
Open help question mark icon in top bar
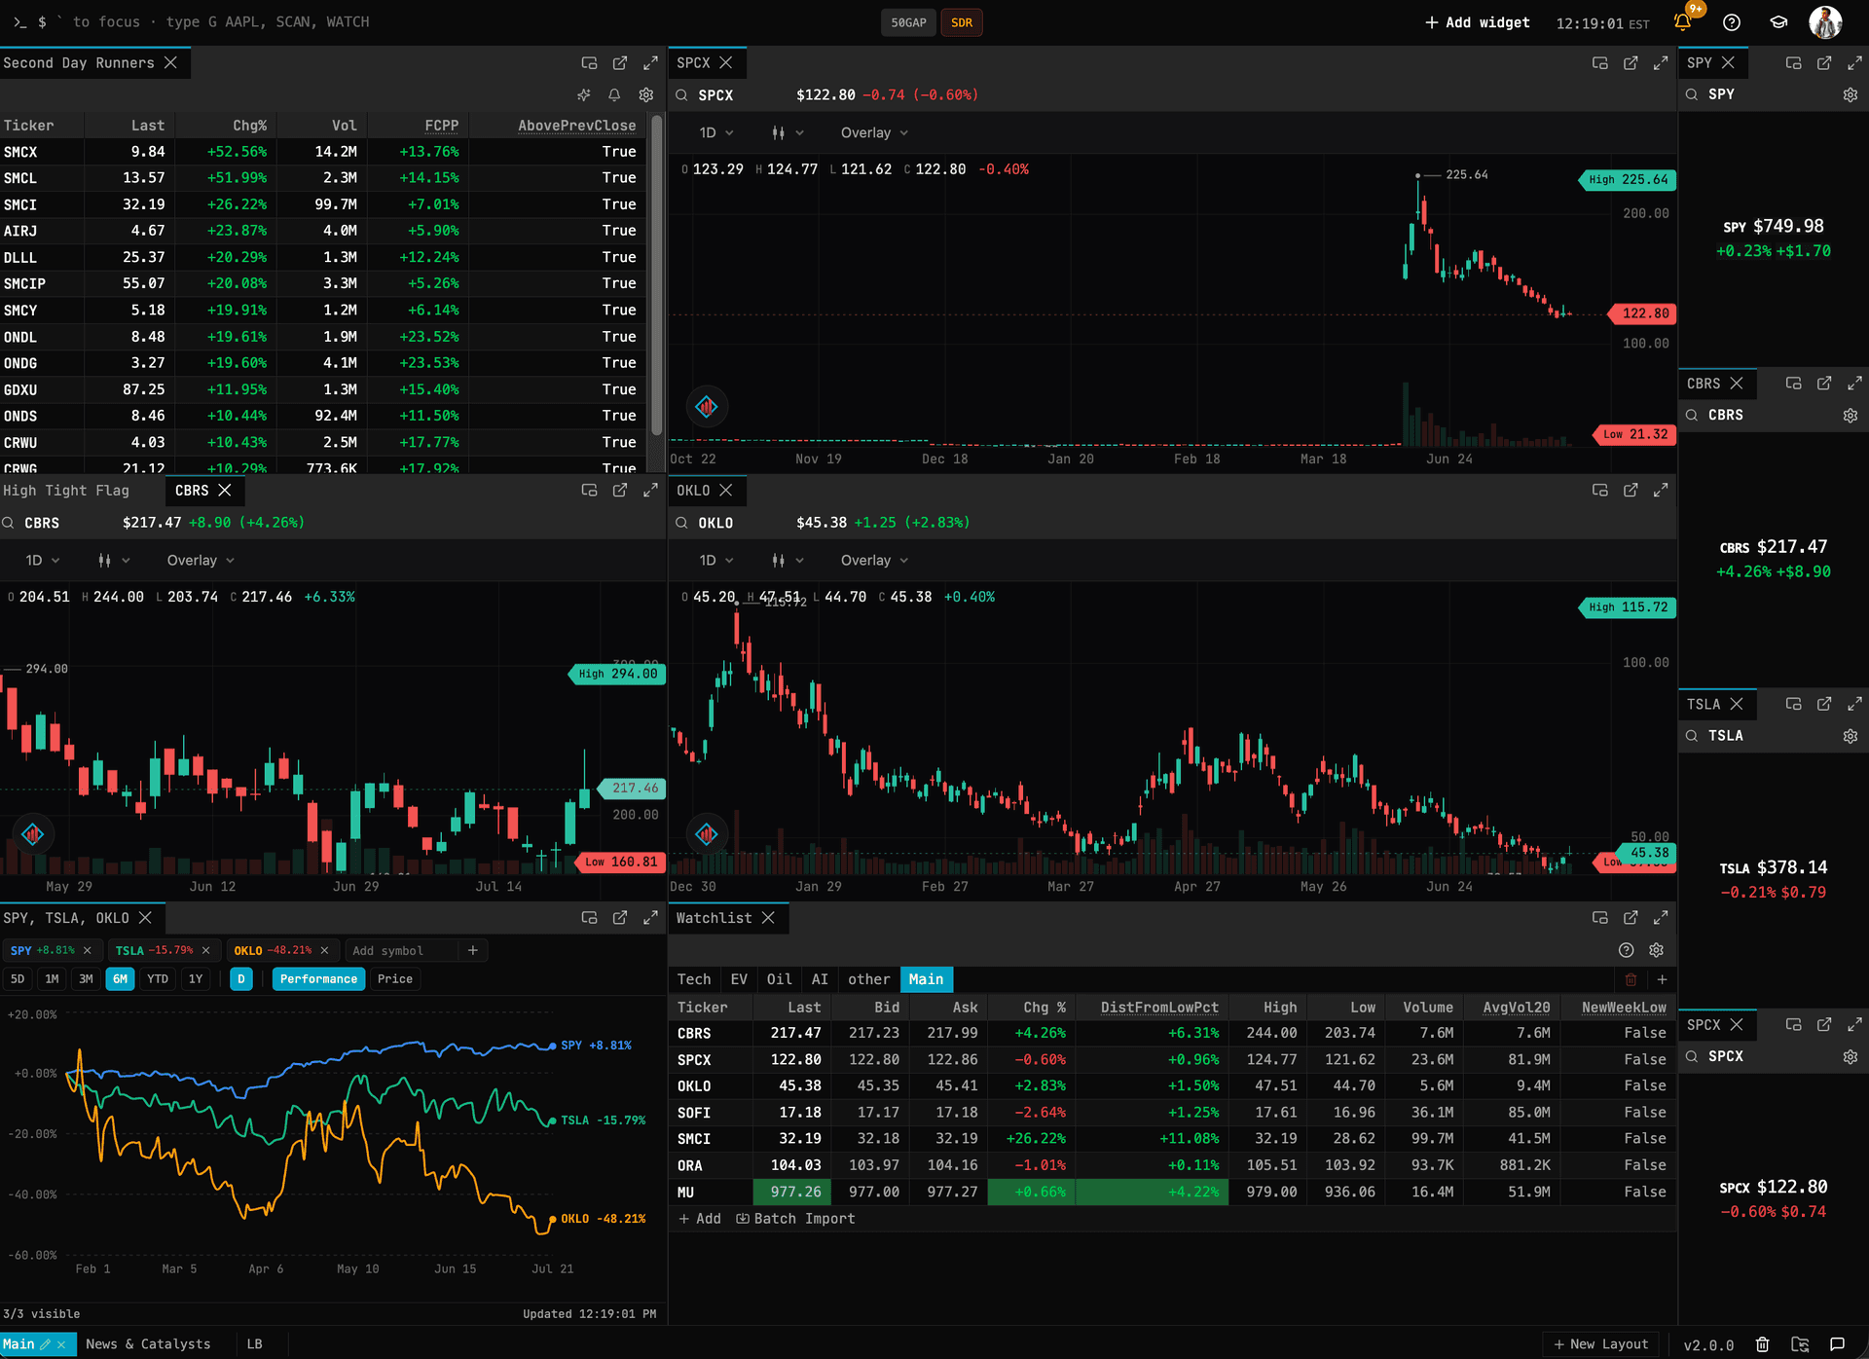(x=1732, y=22)
